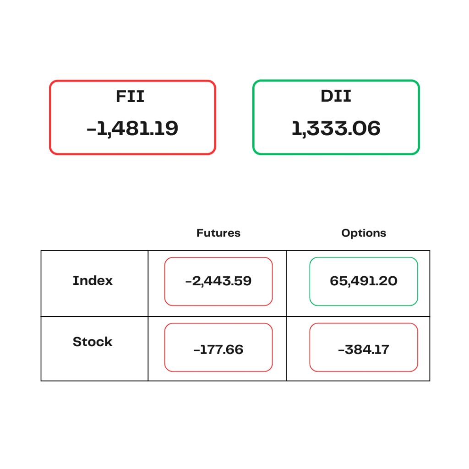This screenshot has width=469, height=469.
Task: Click the red outline bottom of -177.66 box
Action: point(218,371)
